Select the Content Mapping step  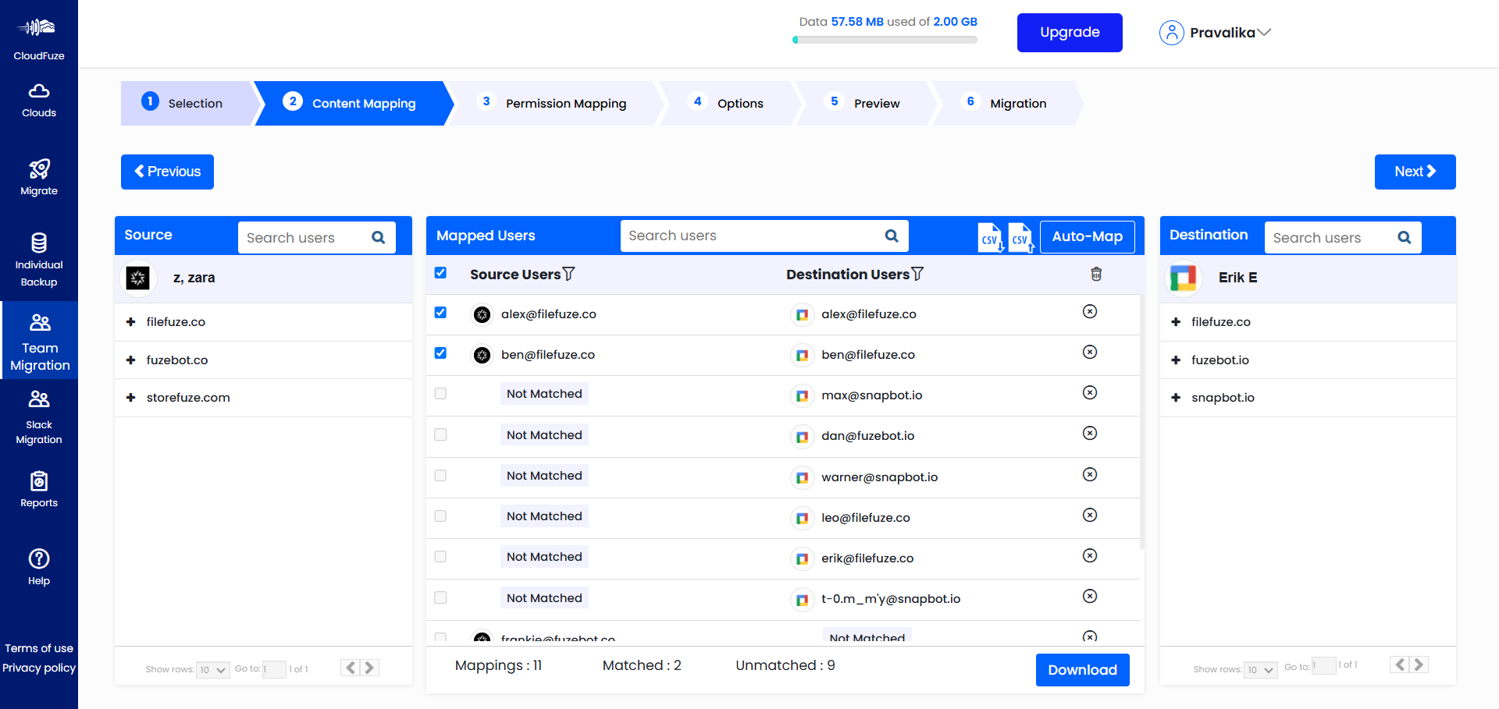355,103
